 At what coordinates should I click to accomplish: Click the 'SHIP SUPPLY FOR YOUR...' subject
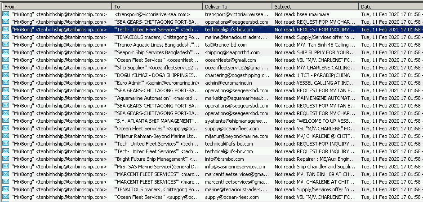tap(315, 52)
